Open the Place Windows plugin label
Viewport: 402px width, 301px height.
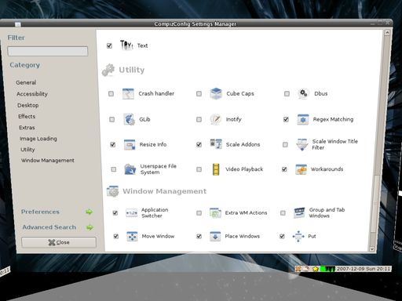[x=243, y=236]
